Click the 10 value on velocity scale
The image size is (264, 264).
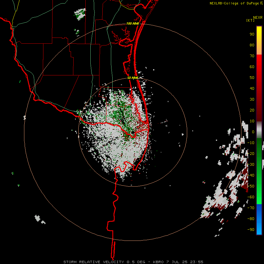pos(252,121)
